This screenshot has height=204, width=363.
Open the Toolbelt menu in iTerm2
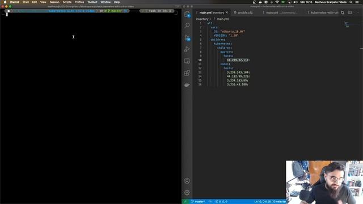pos(92,2)
